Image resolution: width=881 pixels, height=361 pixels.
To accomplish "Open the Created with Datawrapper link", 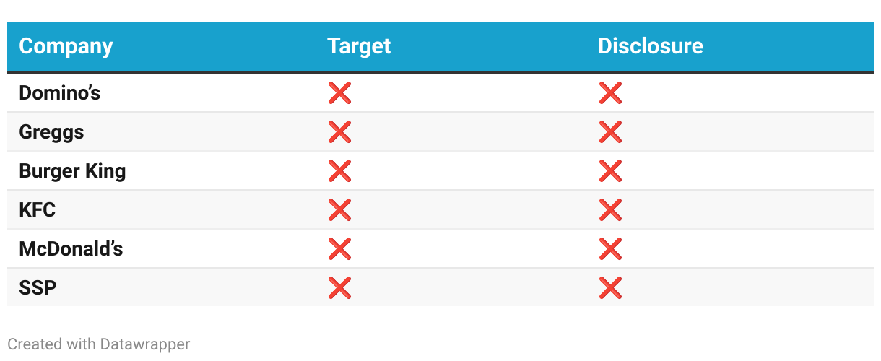I will click(x=99, y=344).
